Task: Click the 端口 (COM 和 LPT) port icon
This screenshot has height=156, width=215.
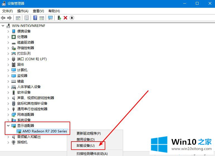Action: click(x=14, y=59)
